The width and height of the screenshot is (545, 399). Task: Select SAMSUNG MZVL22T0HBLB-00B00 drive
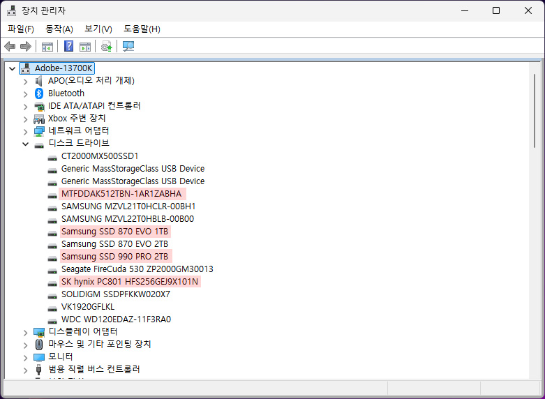tap(128, 218)
